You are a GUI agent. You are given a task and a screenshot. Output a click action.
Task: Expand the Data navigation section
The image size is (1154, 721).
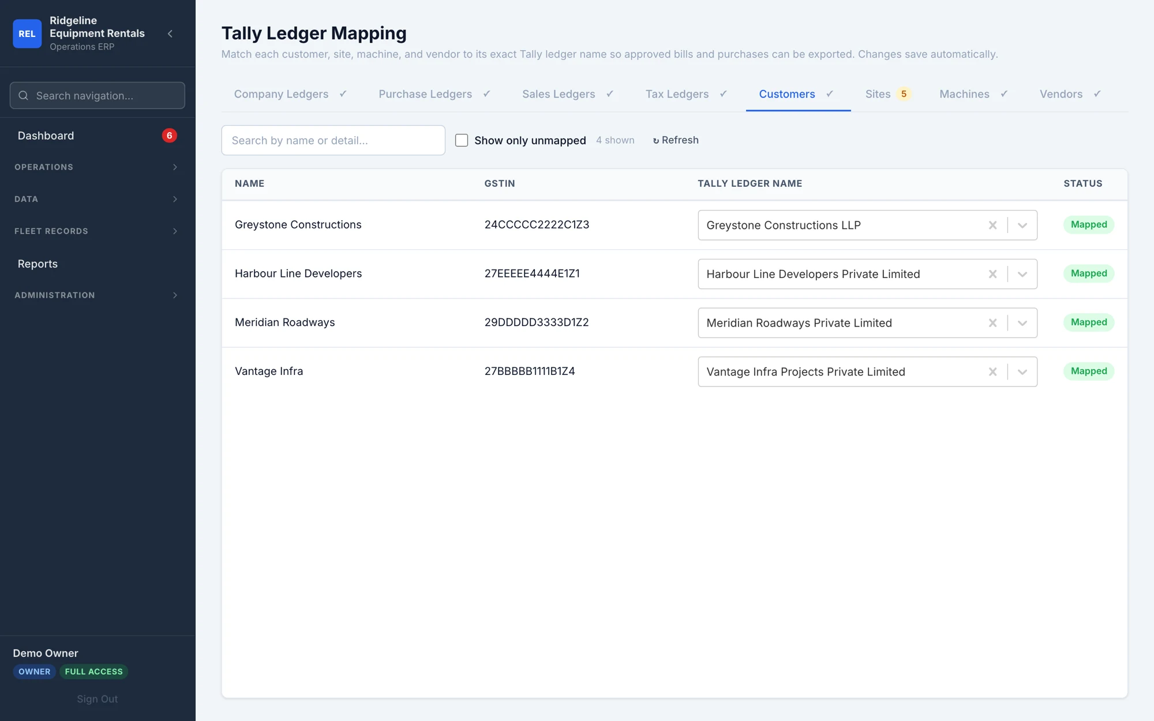97,199
